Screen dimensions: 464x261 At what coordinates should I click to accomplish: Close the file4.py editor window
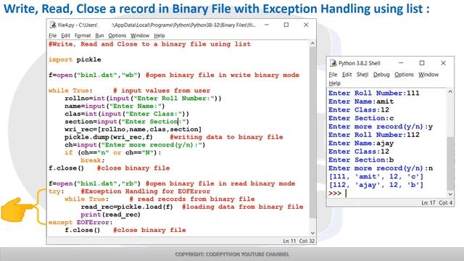[306, 25]
